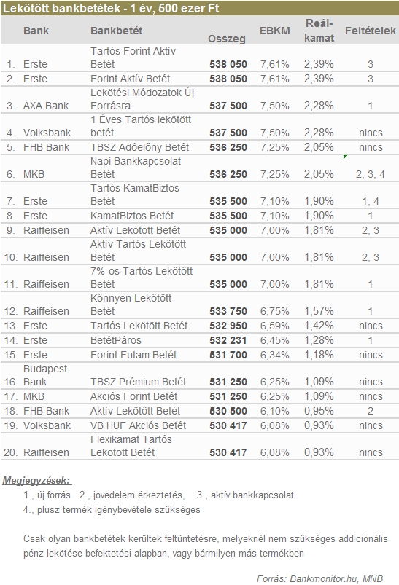This screenshot has width=399, height=585.
Task: Click the green comment marker near Feltételek column
Action: point(345,157)
